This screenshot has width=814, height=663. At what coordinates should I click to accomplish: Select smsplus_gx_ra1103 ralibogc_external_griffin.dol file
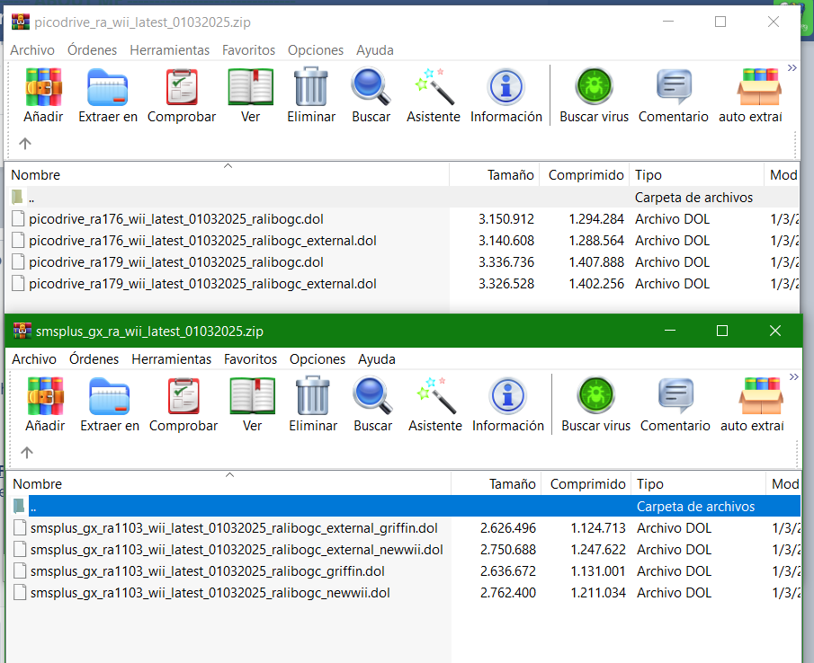pos(234,528)
